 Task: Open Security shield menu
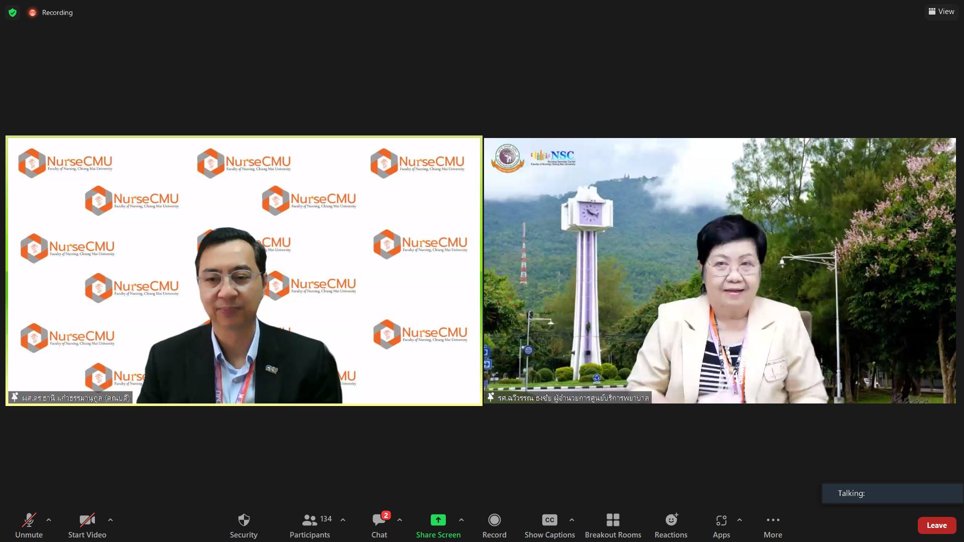tap(244, 525)
